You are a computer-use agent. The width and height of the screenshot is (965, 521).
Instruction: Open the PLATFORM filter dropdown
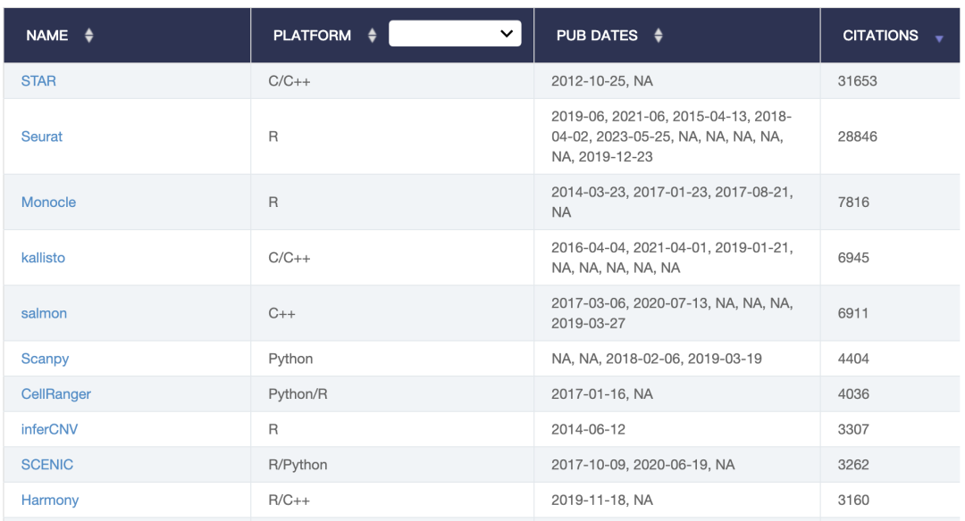click(456, 34)
